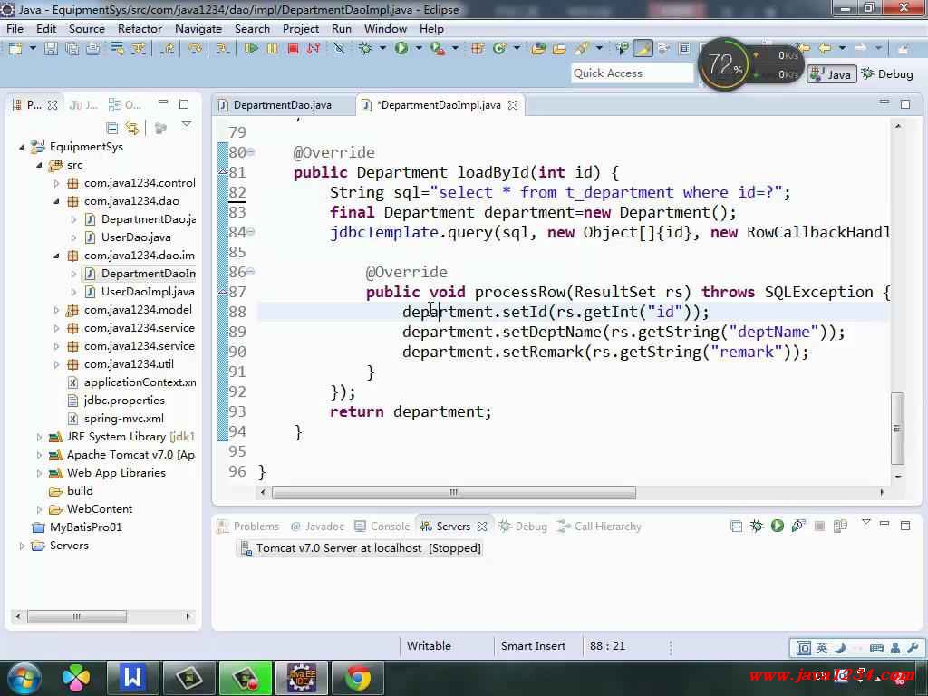Expand the WebContent folder
This screenshot has height=696, width=928.
point(39,509)
